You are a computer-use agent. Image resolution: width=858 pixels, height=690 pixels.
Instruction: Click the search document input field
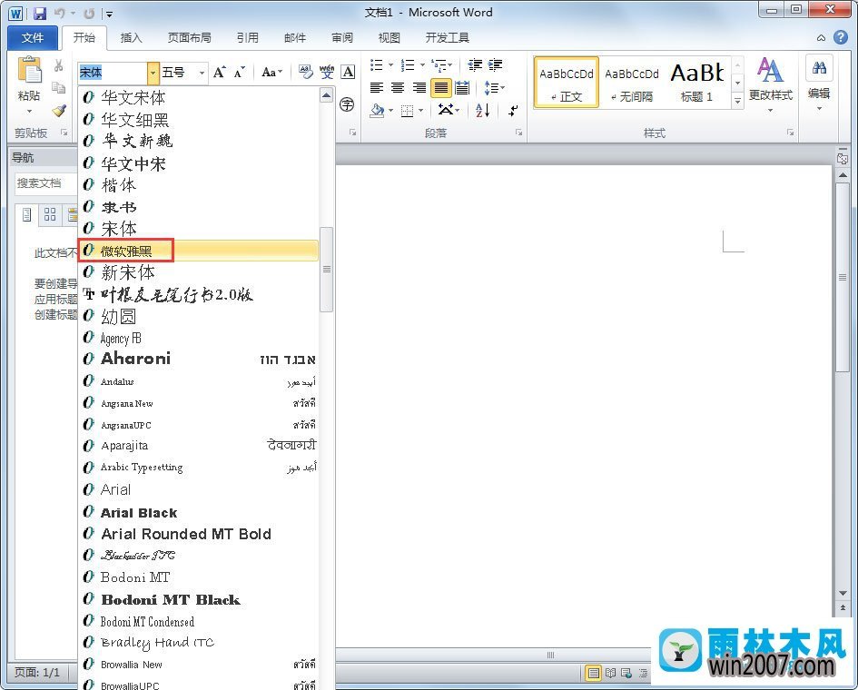[x=46, y=183]
